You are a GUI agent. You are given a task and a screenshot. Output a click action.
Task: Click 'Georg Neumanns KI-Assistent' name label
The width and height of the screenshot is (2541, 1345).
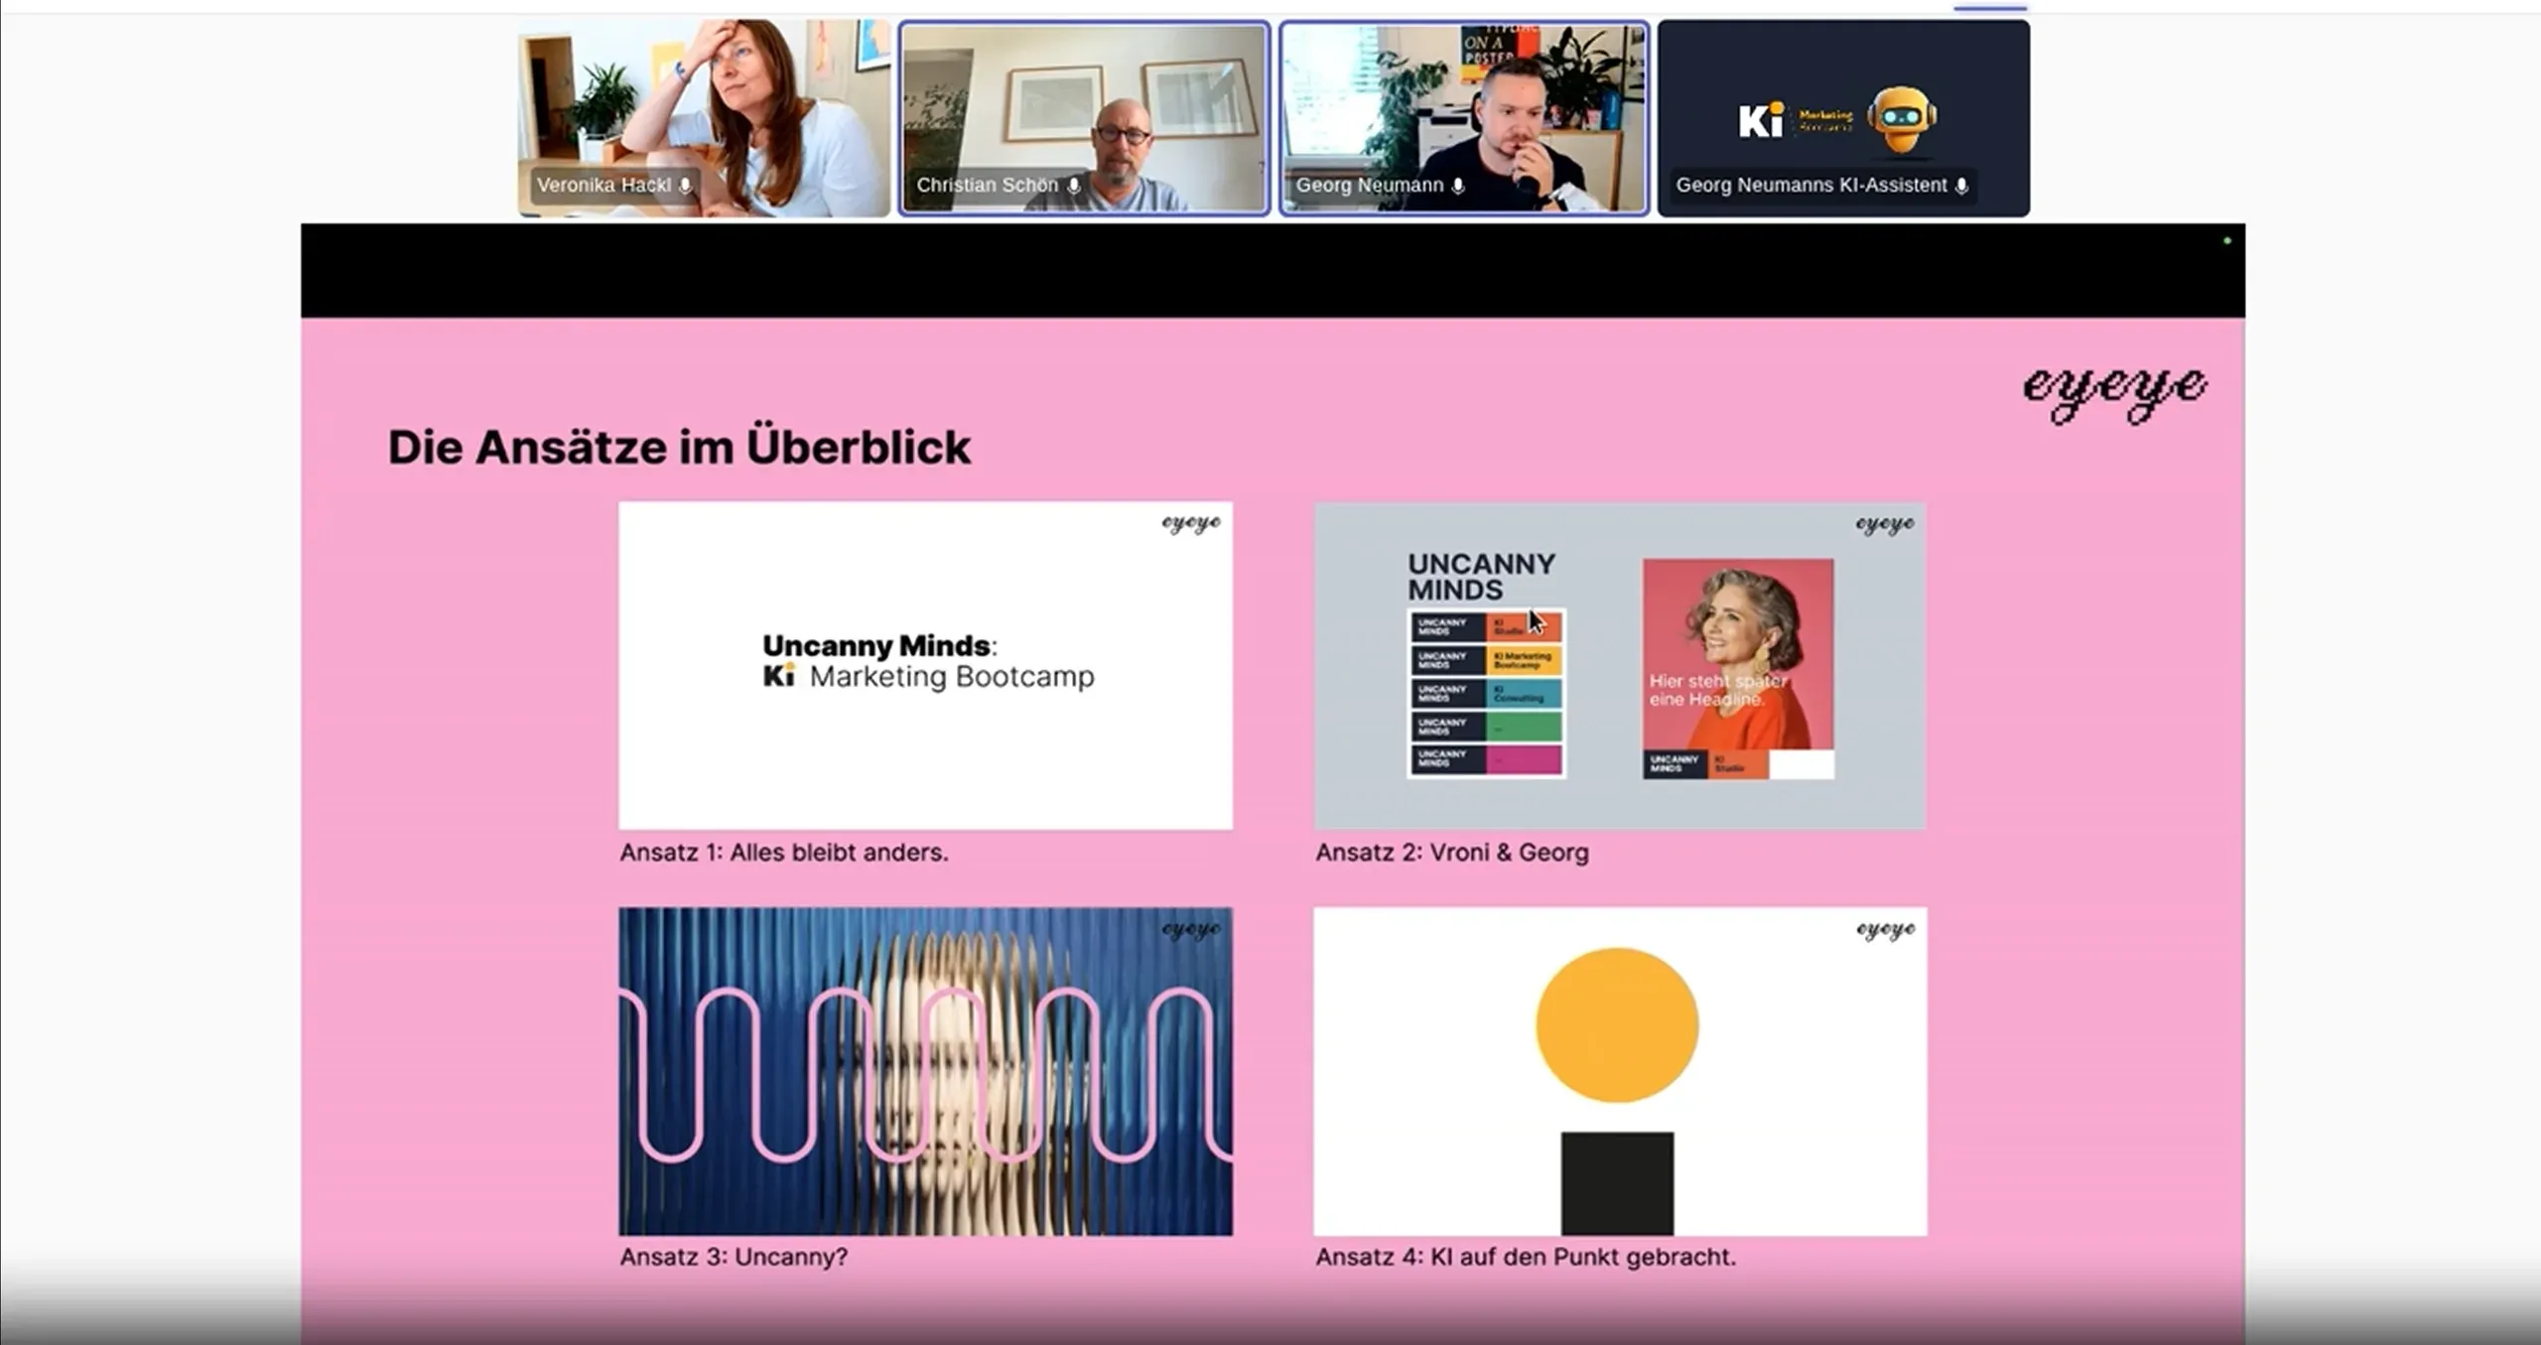[1811, 186]
